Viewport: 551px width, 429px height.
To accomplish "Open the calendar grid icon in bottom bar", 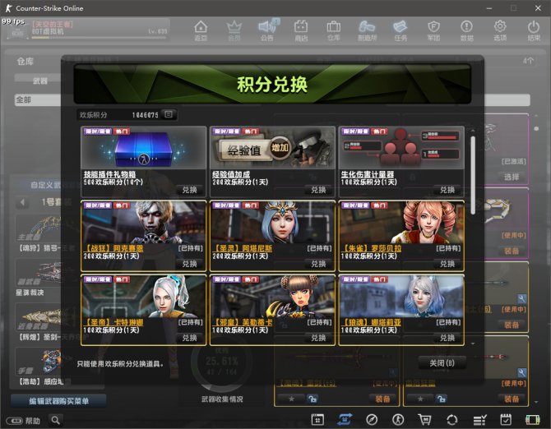I will coord(317,419).
